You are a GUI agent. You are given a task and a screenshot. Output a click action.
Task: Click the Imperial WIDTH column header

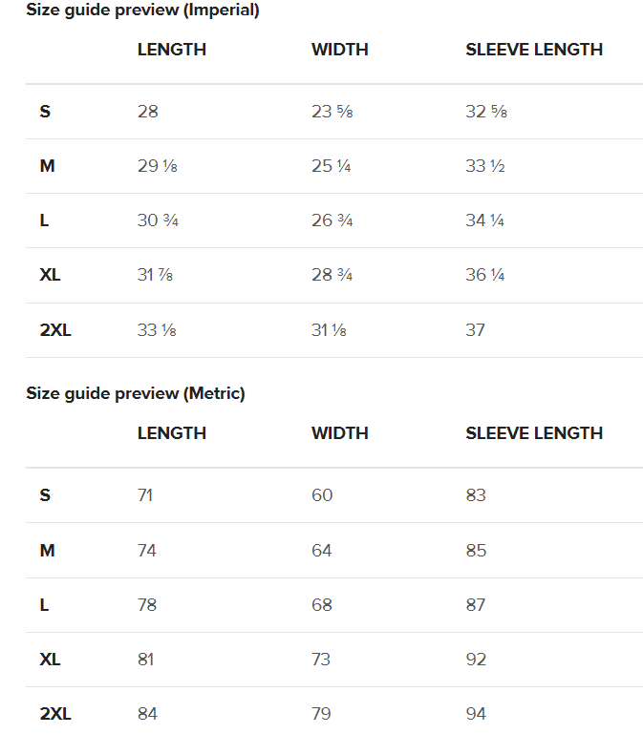tap(340, 50)
